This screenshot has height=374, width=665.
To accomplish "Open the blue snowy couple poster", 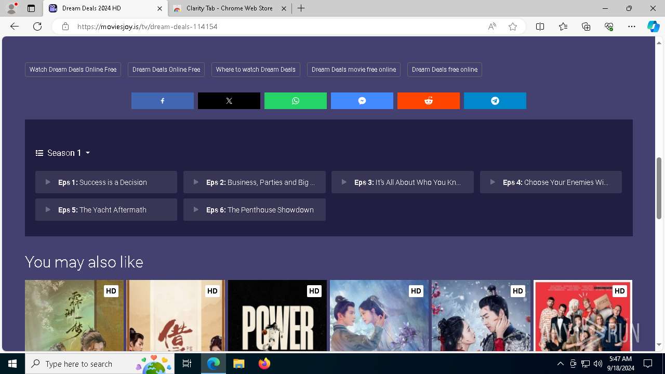I will point(379,316).
